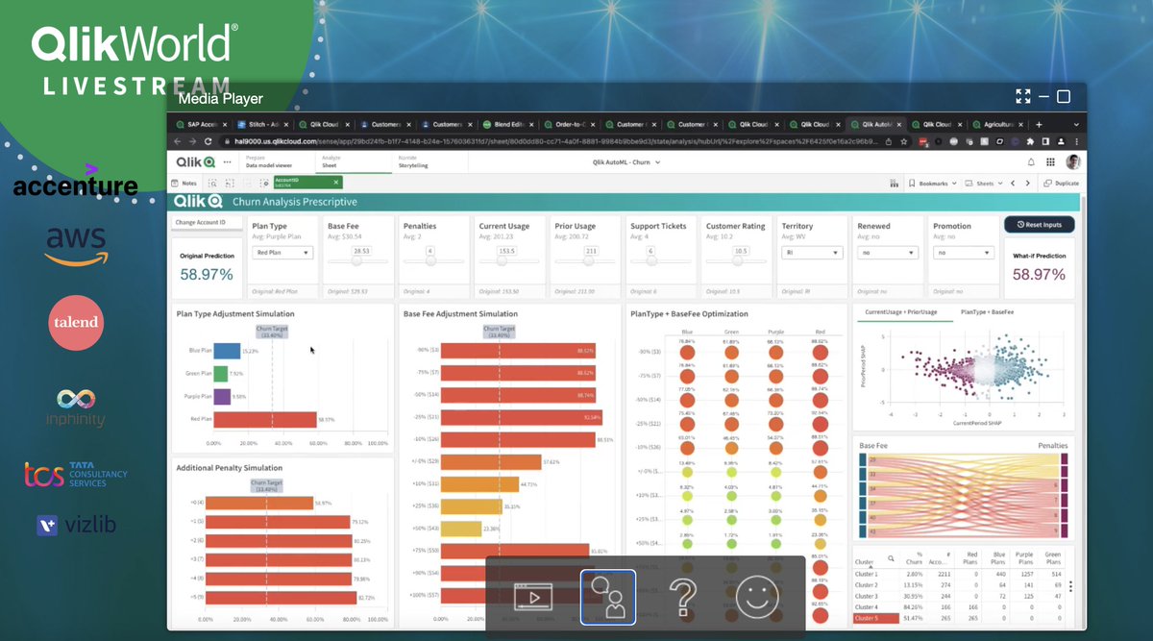
Task: Adjust the Current Usage slider handle
Action: point(503,260)
